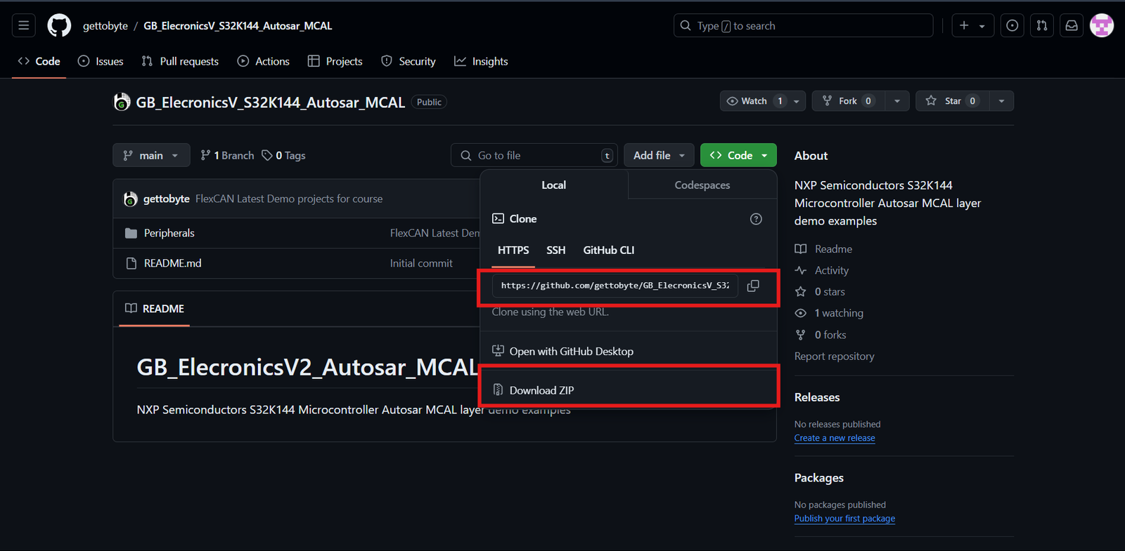Open the Initial commit message link
The image size is (1125, 551).
(x=421, y=263)
